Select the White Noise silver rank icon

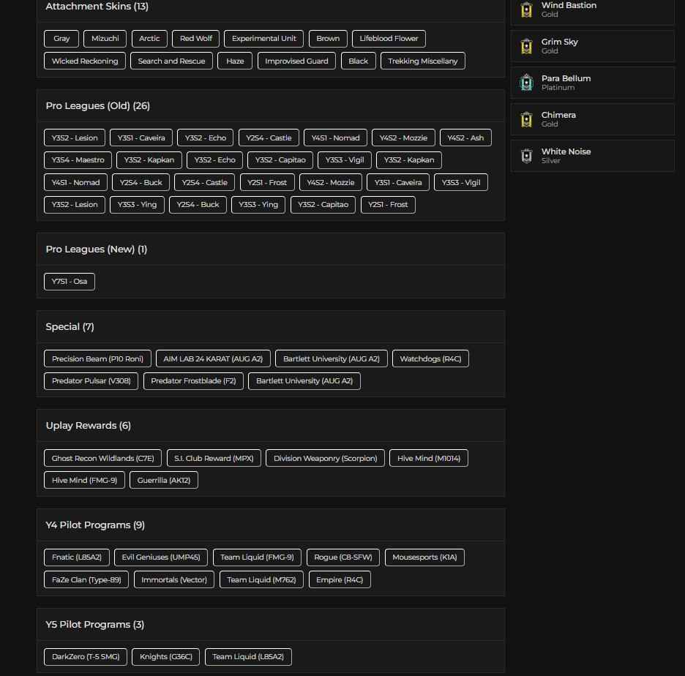pos(525,156)
